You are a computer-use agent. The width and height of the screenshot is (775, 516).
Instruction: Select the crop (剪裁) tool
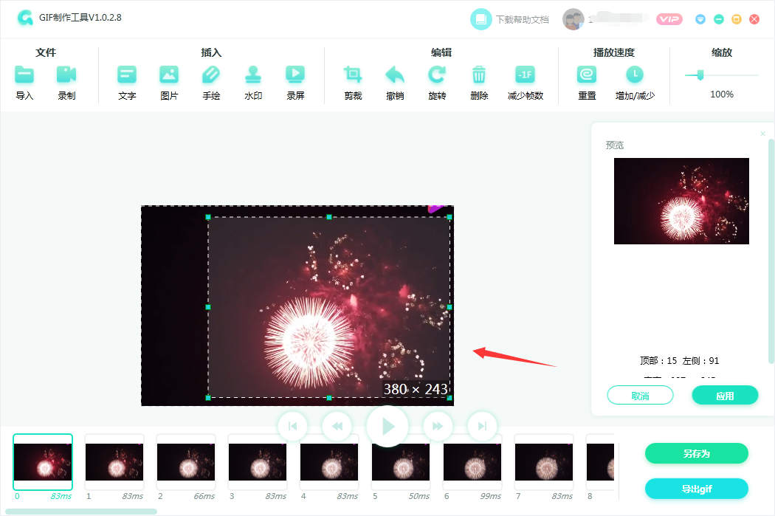[x=353, y=75]
